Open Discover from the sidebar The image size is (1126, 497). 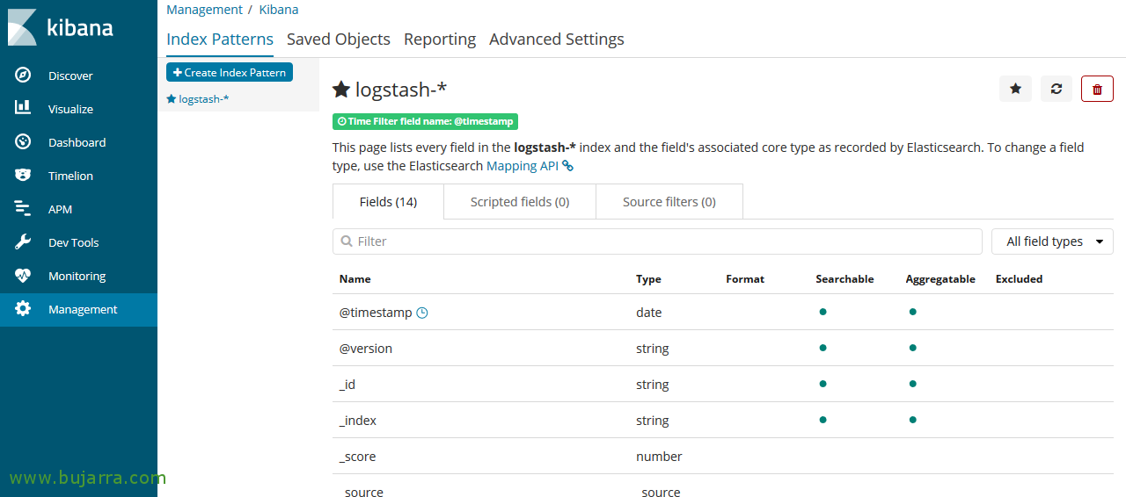70,76
